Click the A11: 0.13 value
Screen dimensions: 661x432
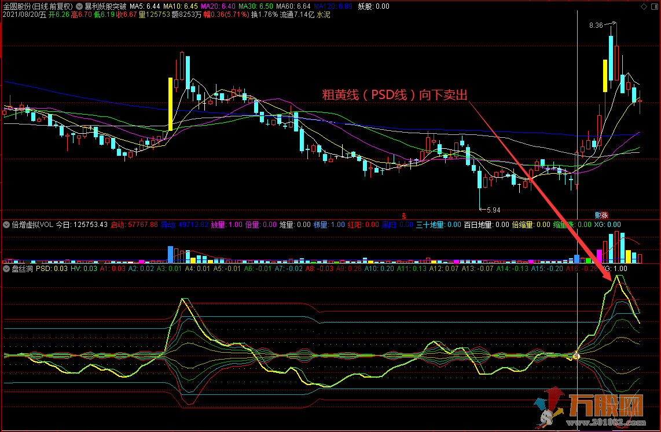point(412,269)
